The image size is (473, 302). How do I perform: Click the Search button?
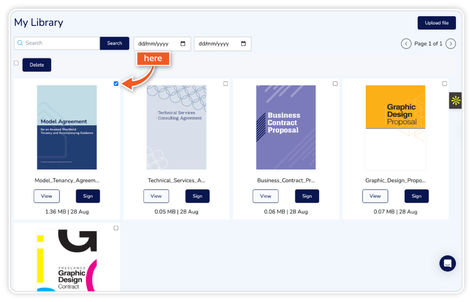pyautogui.click(x=115, y=43)
